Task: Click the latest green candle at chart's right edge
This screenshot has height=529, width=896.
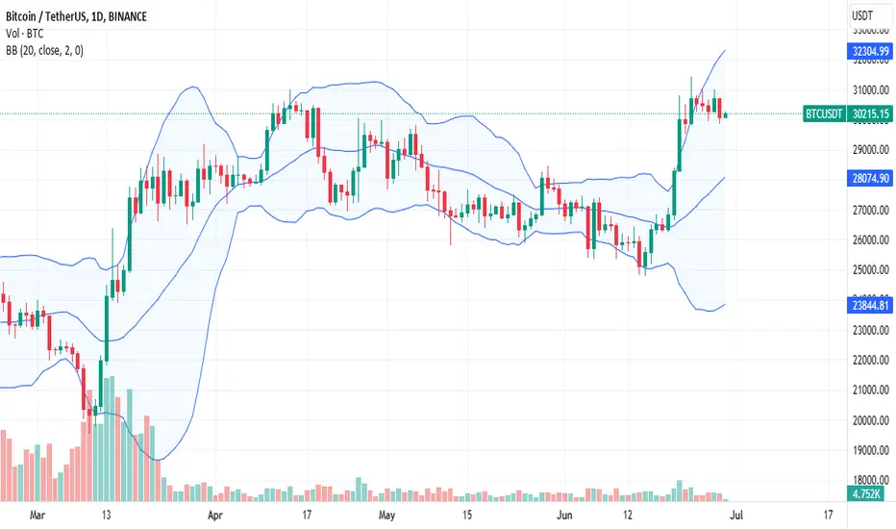Action: coord(725,115)
